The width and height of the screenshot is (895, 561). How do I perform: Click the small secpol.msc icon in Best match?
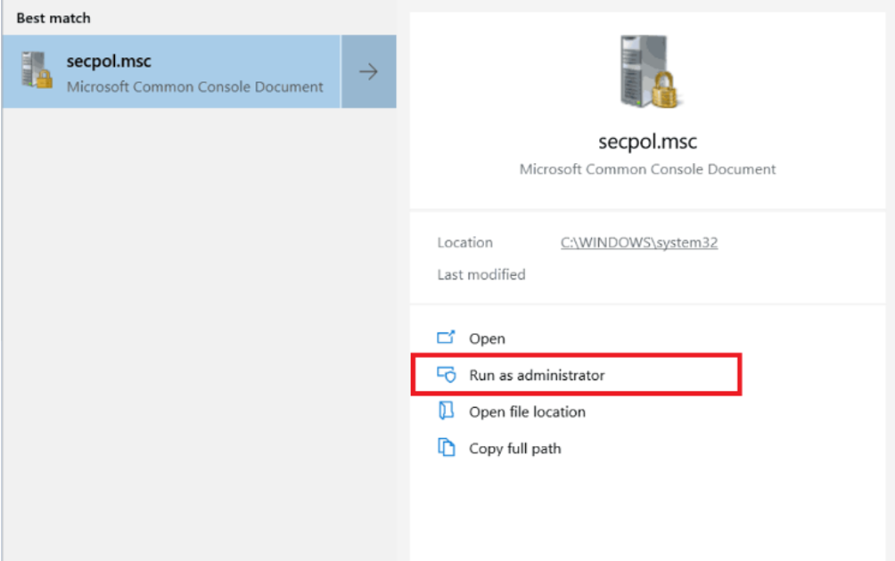point(37,70)
